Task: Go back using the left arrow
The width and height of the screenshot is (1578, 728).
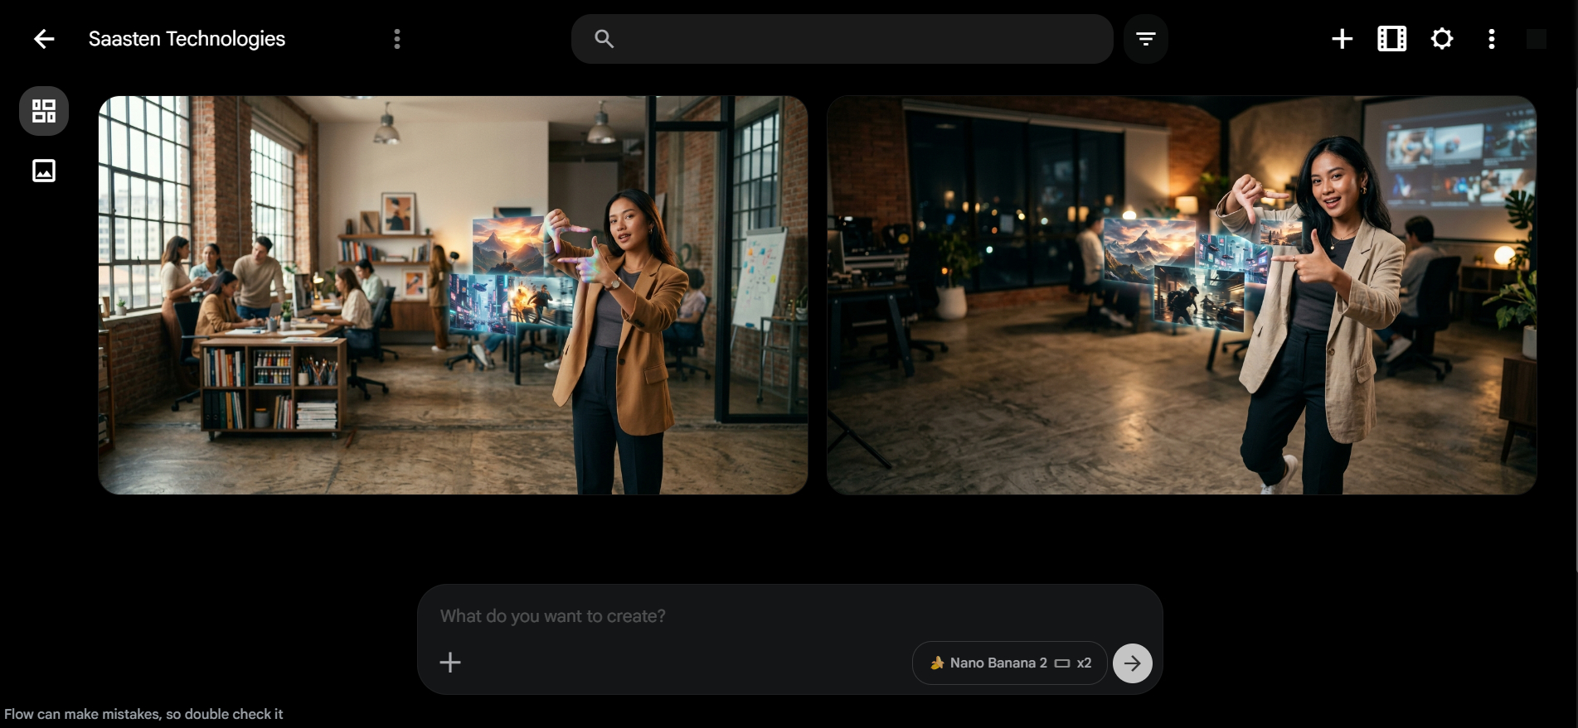Action: pos(44,39)
